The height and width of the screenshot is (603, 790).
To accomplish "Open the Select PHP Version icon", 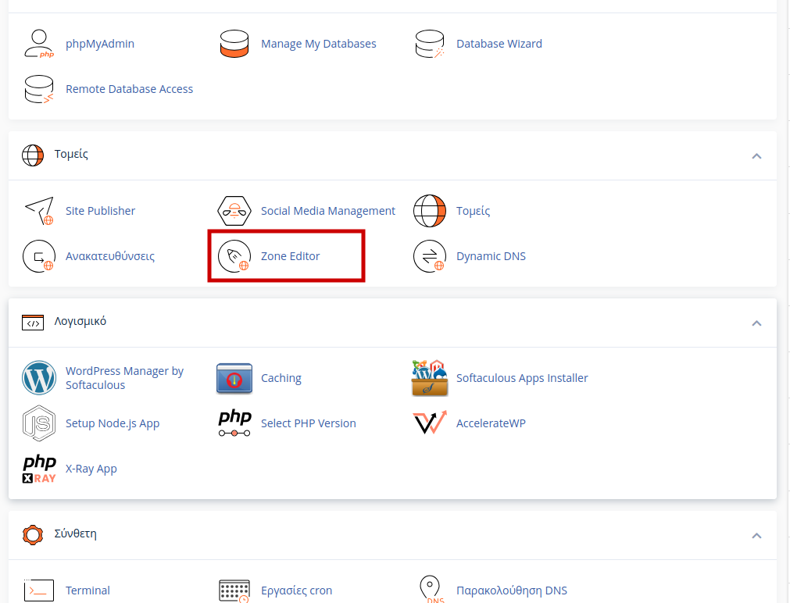I will click(x=234, y=423).
